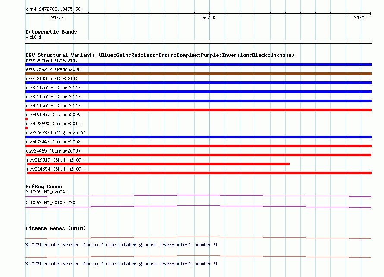Click the red nsv524654 loss bar

(199, 173)
